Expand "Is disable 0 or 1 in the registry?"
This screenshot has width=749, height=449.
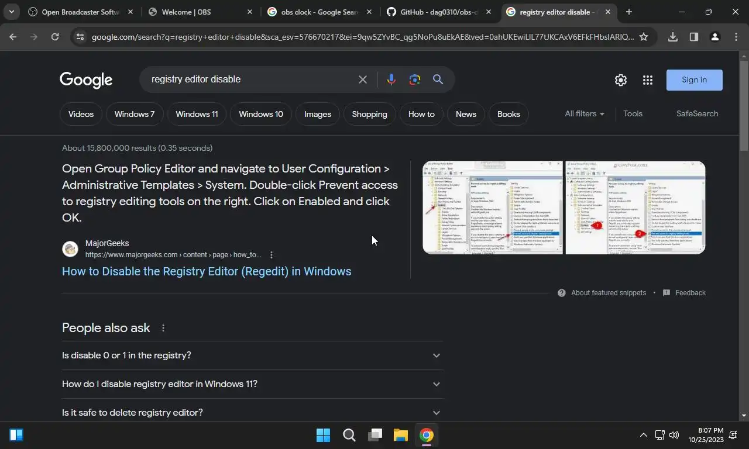253,355
